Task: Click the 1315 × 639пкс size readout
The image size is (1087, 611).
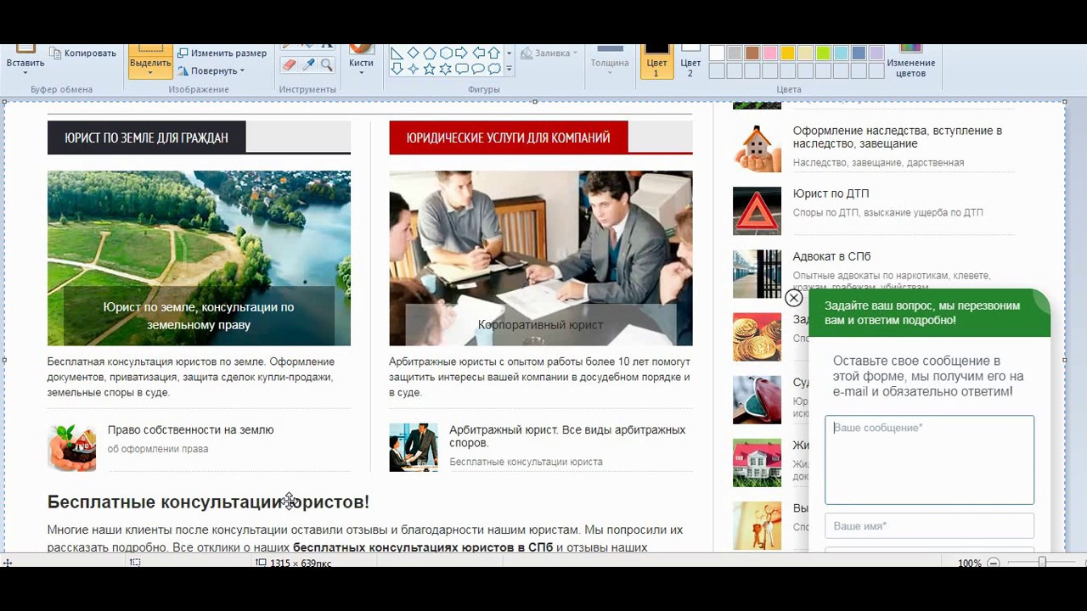Action: coord(301,563)
